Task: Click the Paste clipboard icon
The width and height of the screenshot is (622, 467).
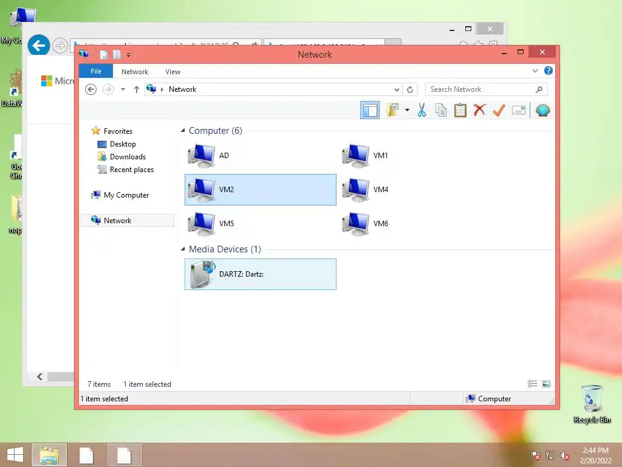Action: pos(460,110)
